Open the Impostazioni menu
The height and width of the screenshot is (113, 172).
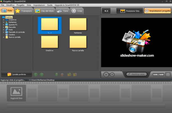(x=39, y=5)
